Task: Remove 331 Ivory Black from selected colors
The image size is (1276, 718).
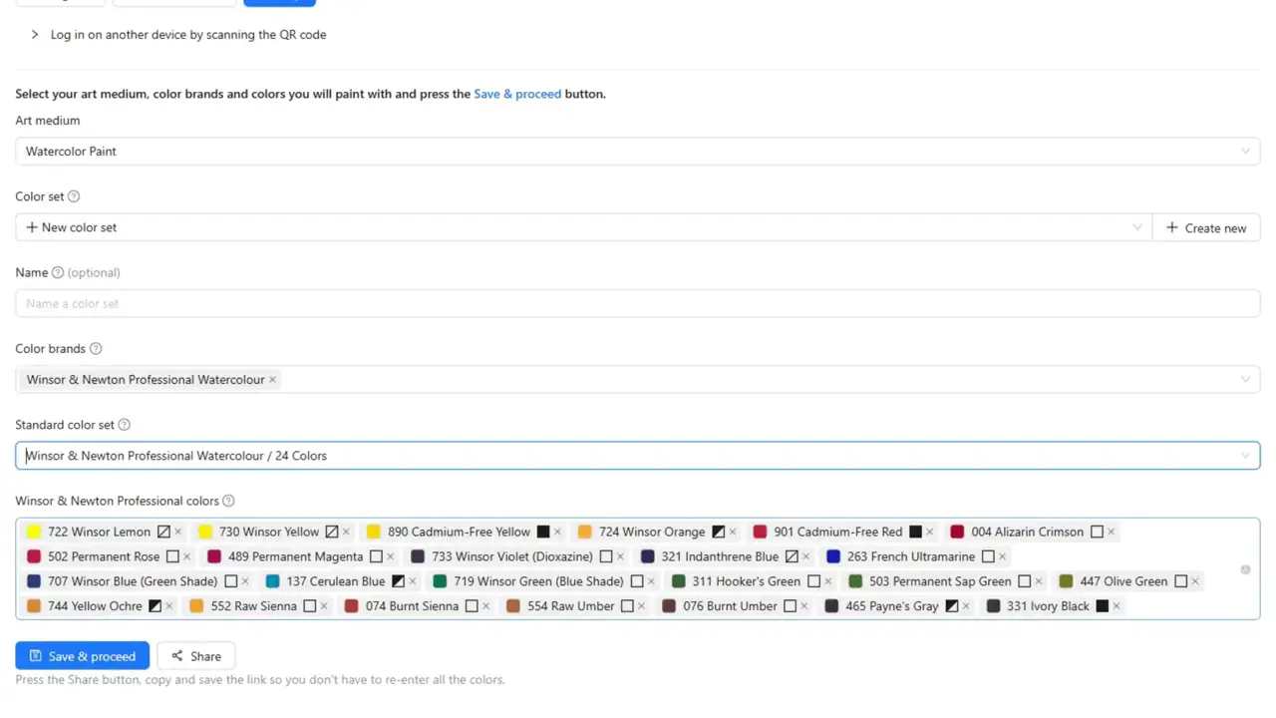Action: (1116, 606)
